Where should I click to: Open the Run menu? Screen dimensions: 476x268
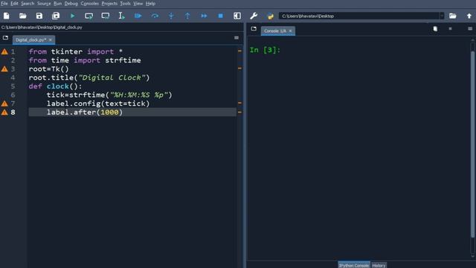[x=58, y=4]
